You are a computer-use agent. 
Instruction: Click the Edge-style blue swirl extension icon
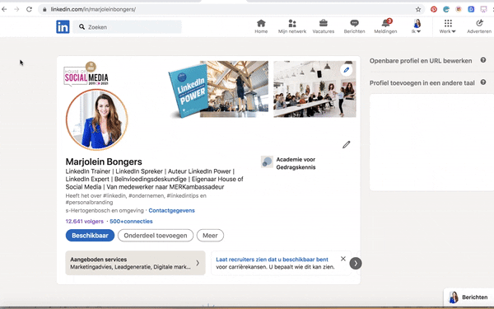[446, 9]
